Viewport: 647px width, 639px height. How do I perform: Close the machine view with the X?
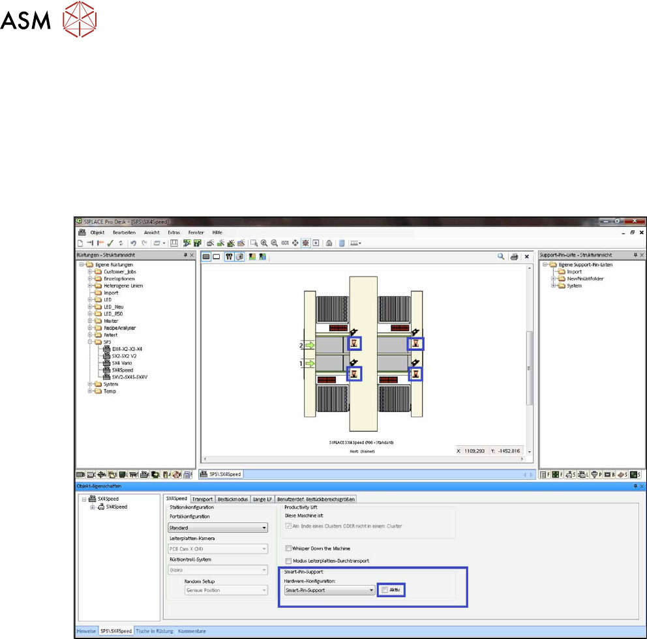527,257
